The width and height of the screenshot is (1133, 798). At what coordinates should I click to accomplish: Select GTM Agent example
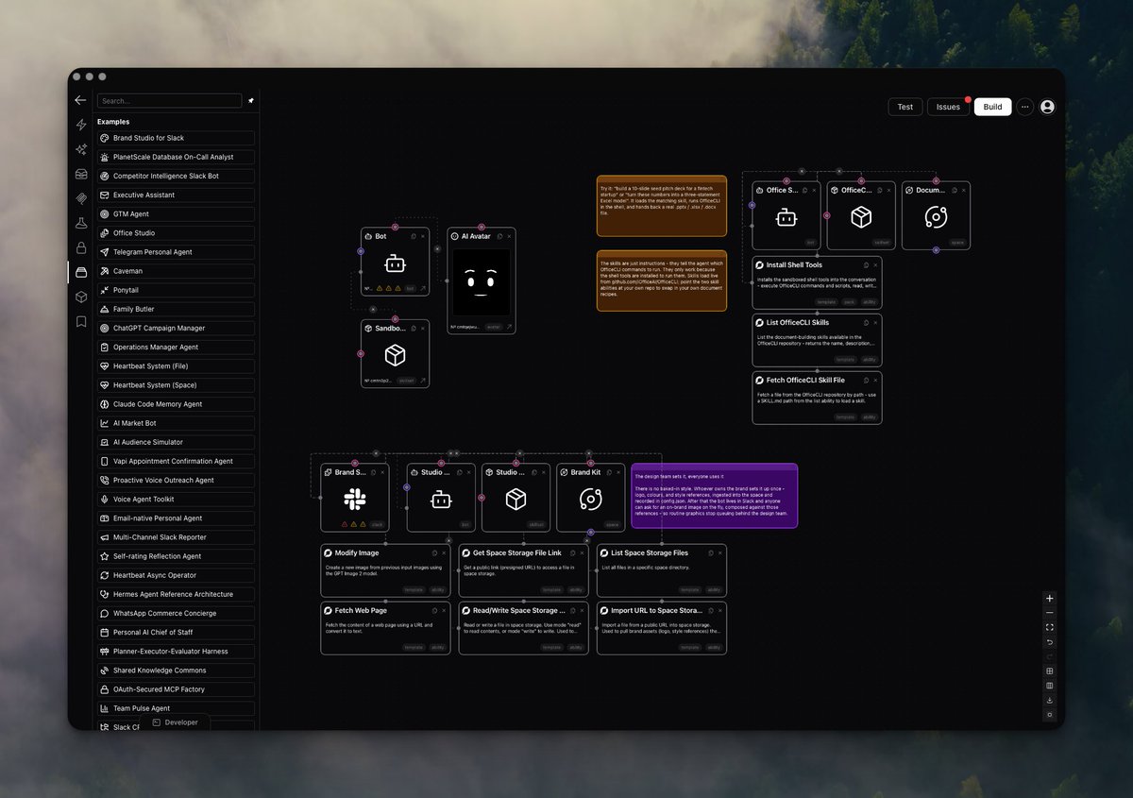coord(176,213)
